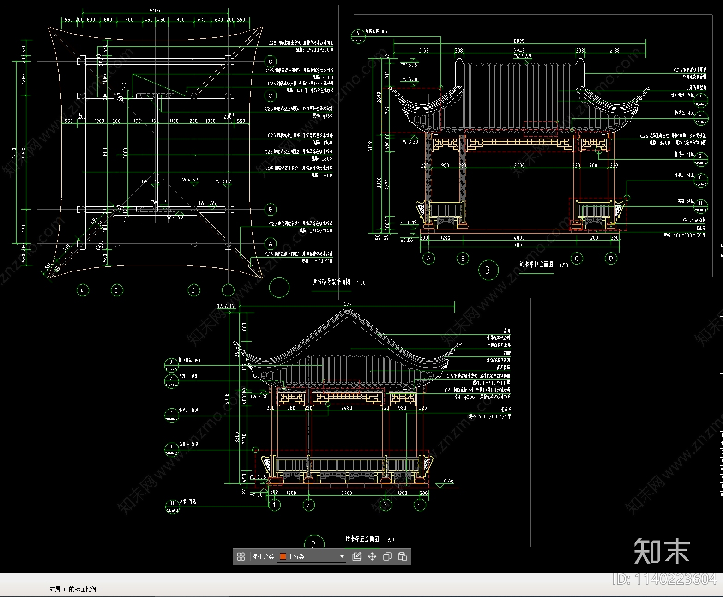Click drawing number circle 1 beside plan title
Image resolution: width=723 pixels, height=597 pixels.
tap(278, 287)
